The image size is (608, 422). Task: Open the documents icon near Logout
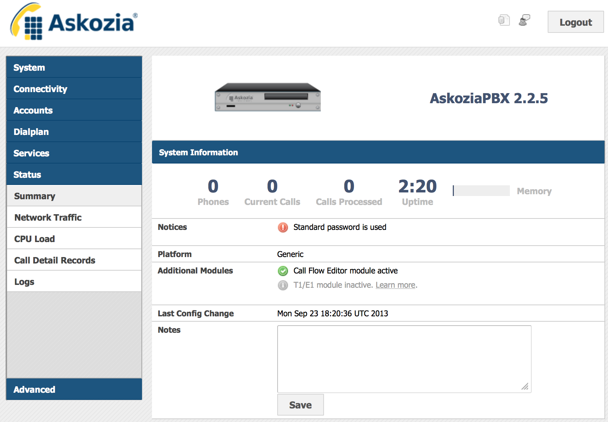[x=504, y=20]
